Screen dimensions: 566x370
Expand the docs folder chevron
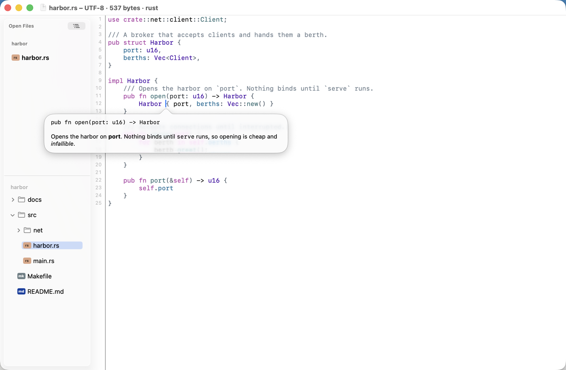pyautogui.click(x=13, y=200)
